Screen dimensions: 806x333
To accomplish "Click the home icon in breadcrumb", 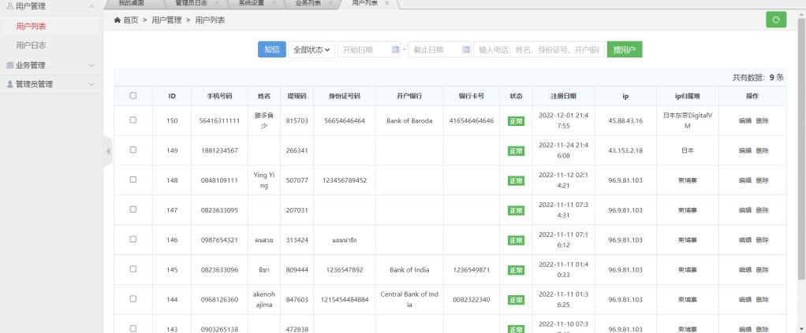I will [x=118, y=20].
